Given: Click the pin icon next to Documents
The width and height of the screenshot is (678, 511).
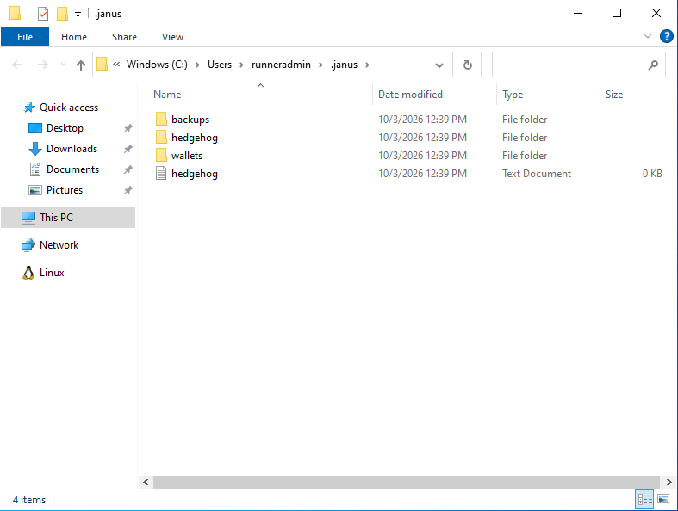Looking at the screenshot, I should [x=128, y=169].
